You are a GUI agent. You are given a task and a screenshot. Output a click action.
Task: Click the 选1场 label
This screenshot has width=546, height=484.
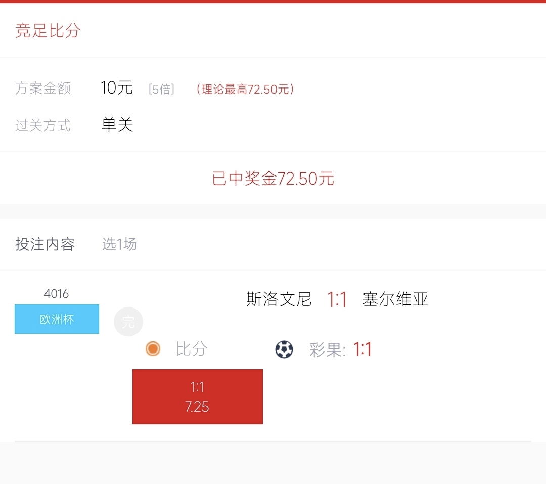[x=119, y=244]
